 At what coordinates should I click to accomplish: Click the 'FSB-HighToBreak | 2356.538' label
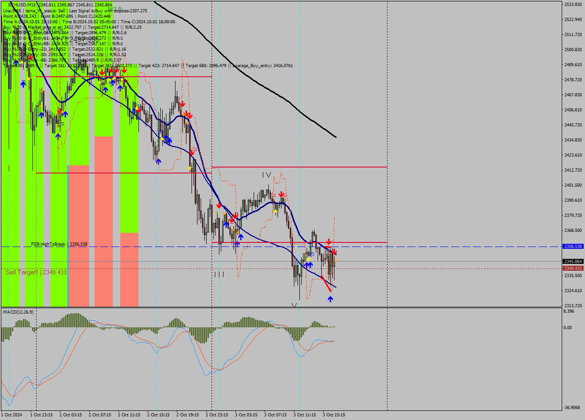click(59, 244)
